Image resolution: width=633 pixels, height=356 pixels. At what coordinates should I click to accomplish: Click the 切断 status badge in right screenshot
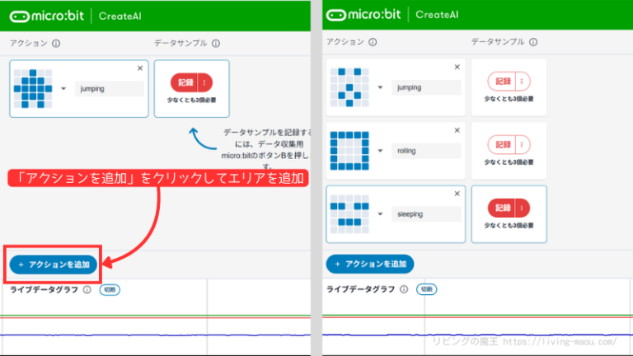[426, 289]
